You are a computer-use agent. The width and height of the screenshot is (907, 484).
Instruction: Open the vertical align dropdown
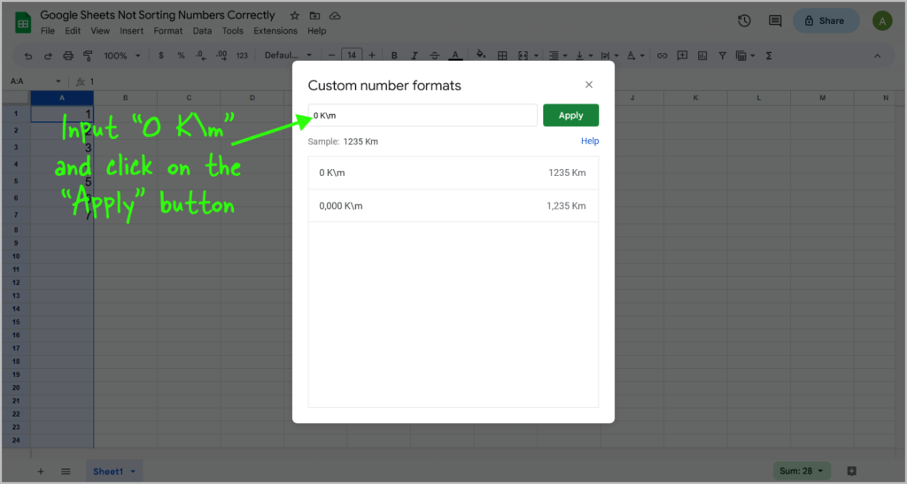[584, 56]
